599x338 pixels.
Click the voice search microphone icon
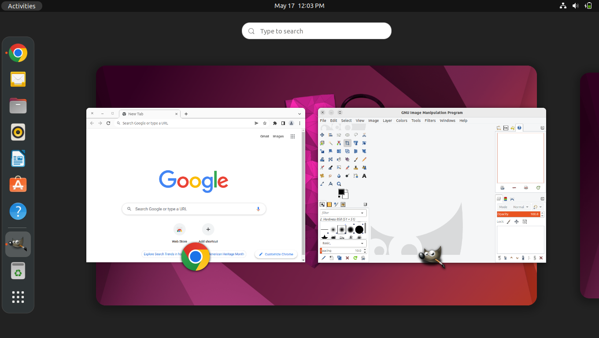point(258,209)
